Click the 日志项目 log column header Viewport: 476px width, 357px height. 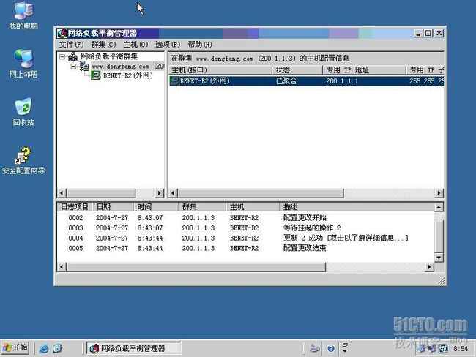coord(75,207)
